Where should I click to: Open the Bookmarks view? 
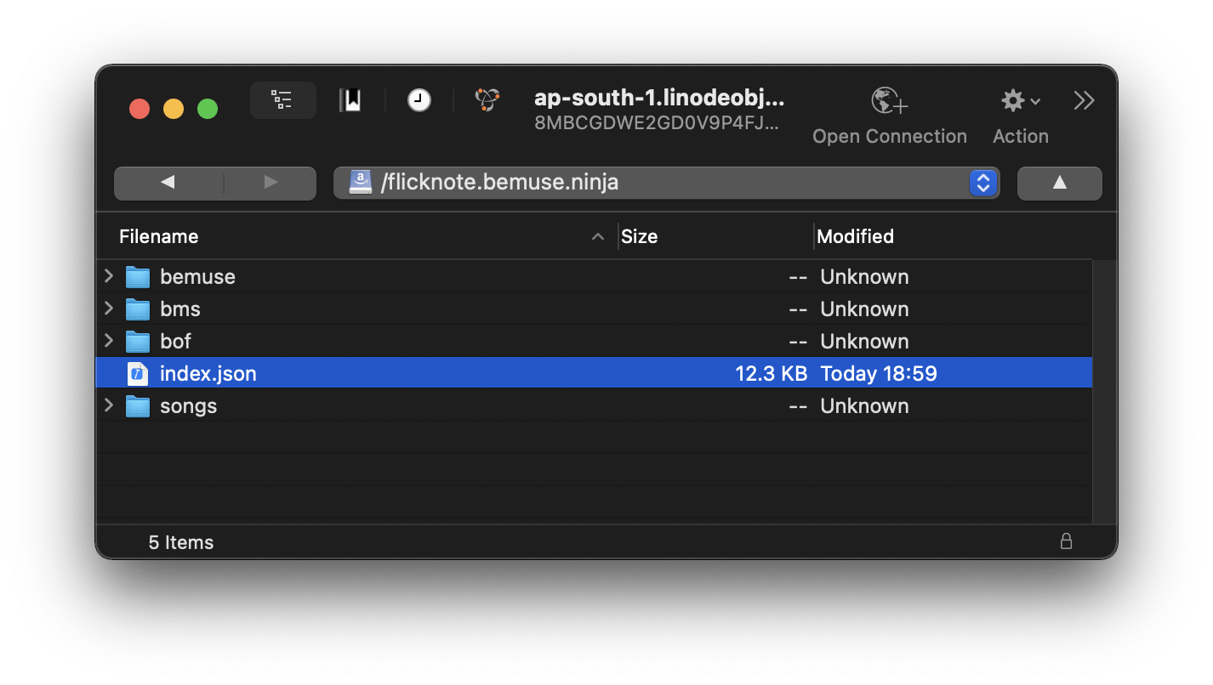pyautogui.click(x=351, y=99)
